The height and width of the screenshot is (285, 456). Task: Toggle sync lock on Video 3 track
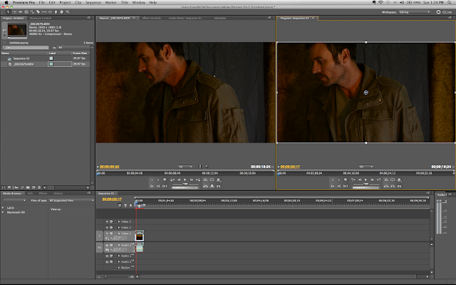[x=111, y=222]
